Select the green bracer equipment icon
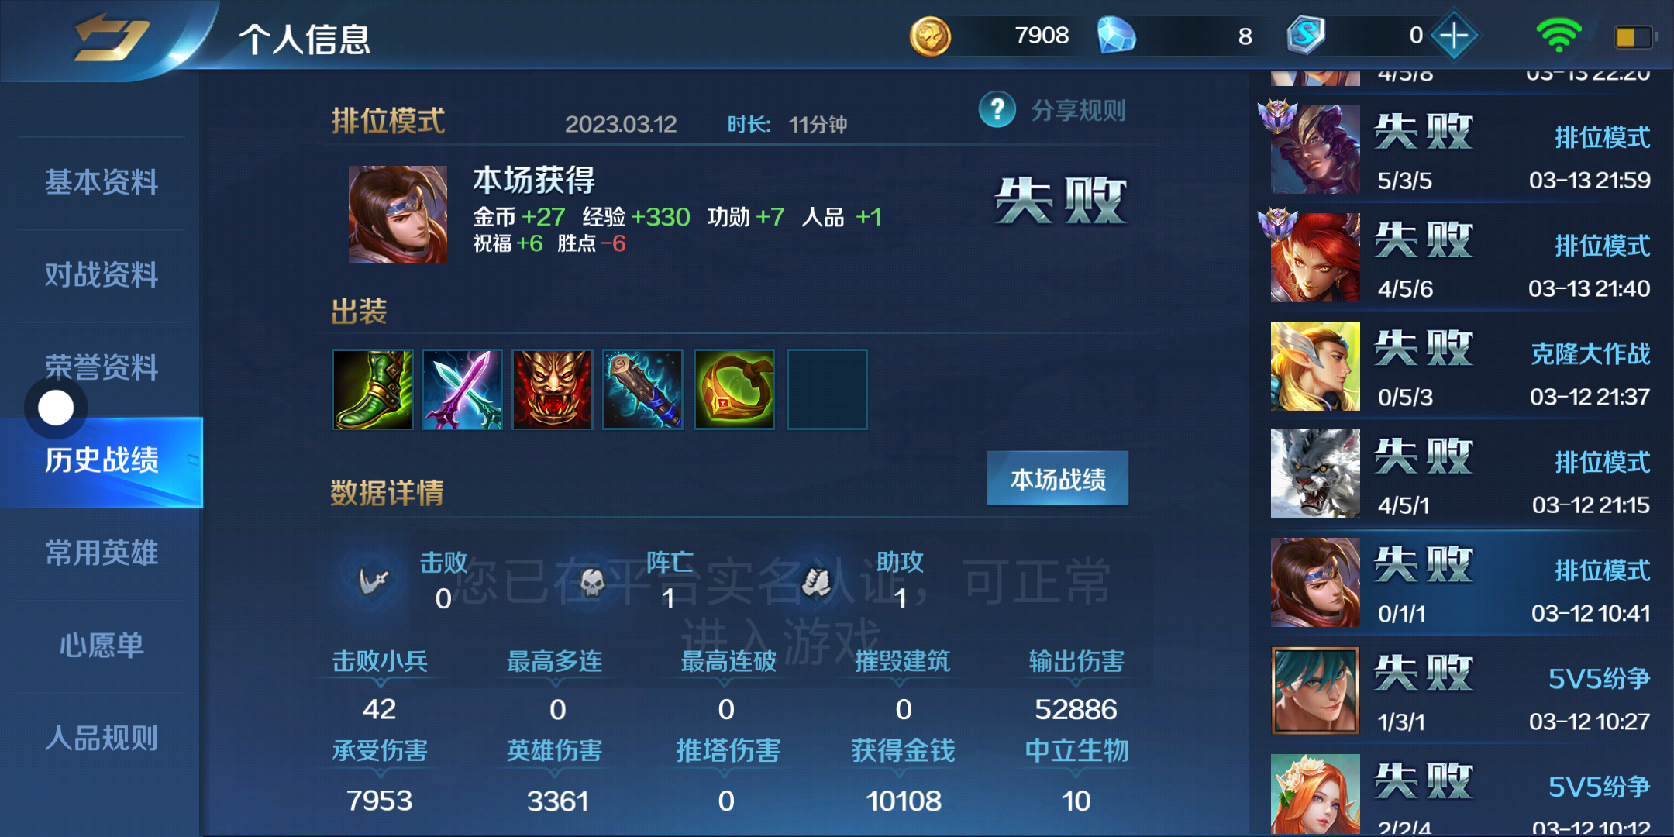1674x837 pixels. point(734,389)
